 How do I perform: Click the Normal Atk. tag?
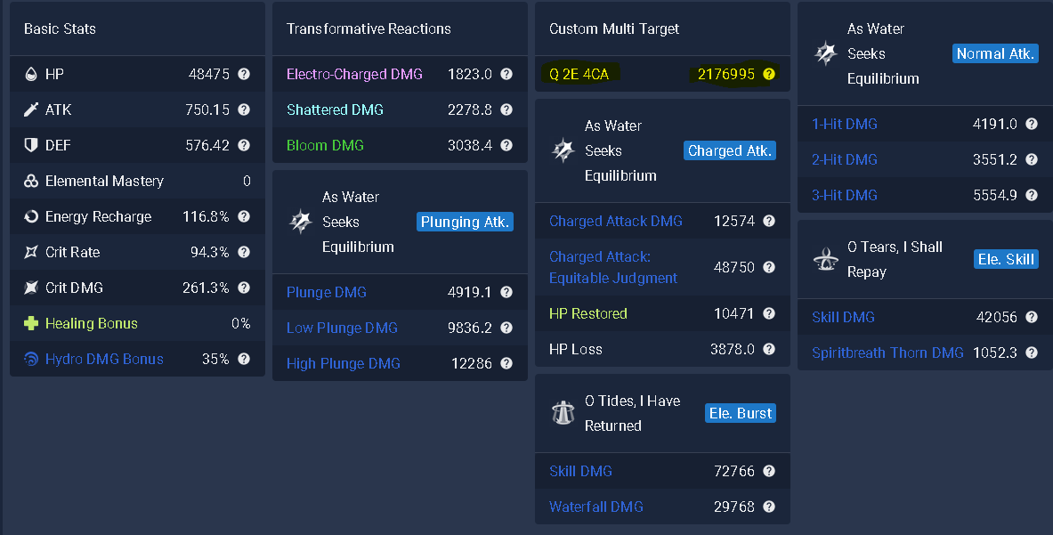[x=995, y=53]
